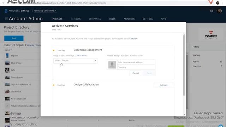This screenshot has height=127, width=226.
Task: Click the Add project button
Action: point(14,38)
